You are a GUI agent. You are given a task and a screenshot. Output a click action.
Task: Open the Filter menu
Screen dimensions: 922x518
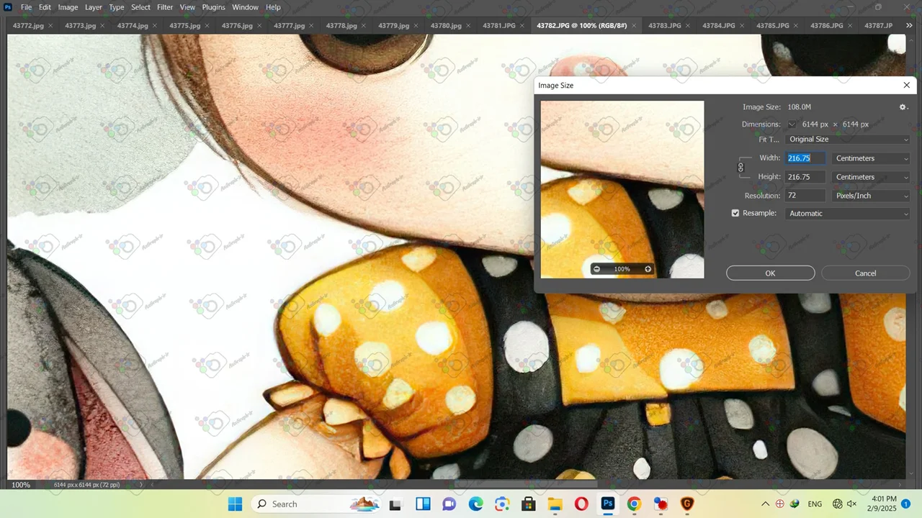pyautogui.click(x=165, y=7)
